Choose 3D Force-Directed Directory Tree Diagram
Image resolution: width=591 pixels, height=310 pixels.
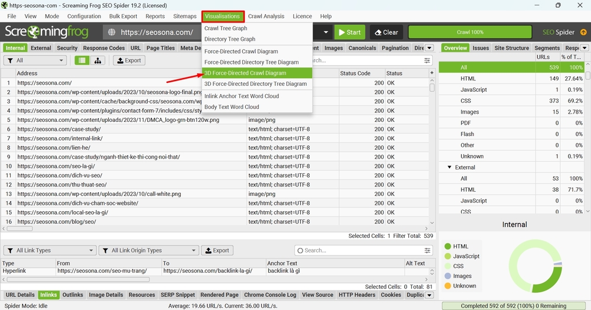tap(256, 84)
